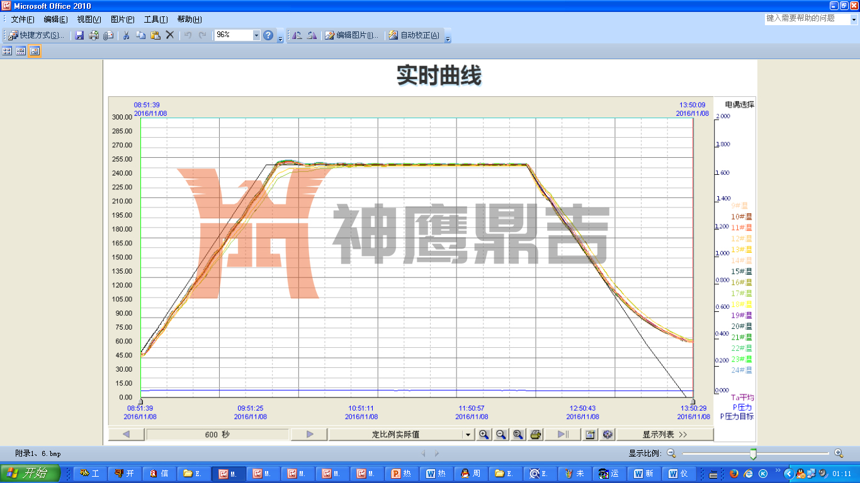
Task: Open the help question box dropdown arrow
Action: coord(854,19)
